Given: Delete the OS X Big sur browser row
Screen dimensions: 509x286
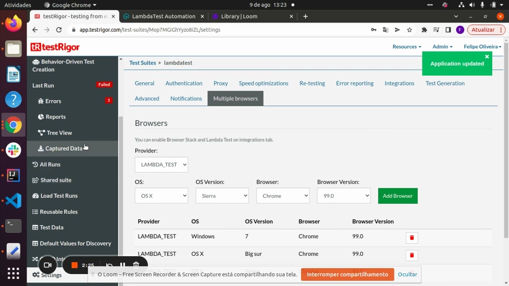Looking at the screenshot, I should [412, 255].
